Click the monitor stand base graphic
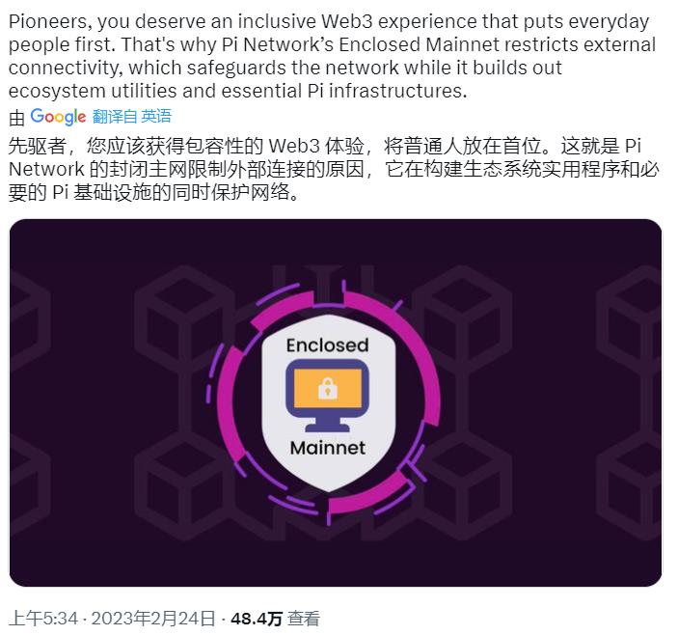 [328, 428]
